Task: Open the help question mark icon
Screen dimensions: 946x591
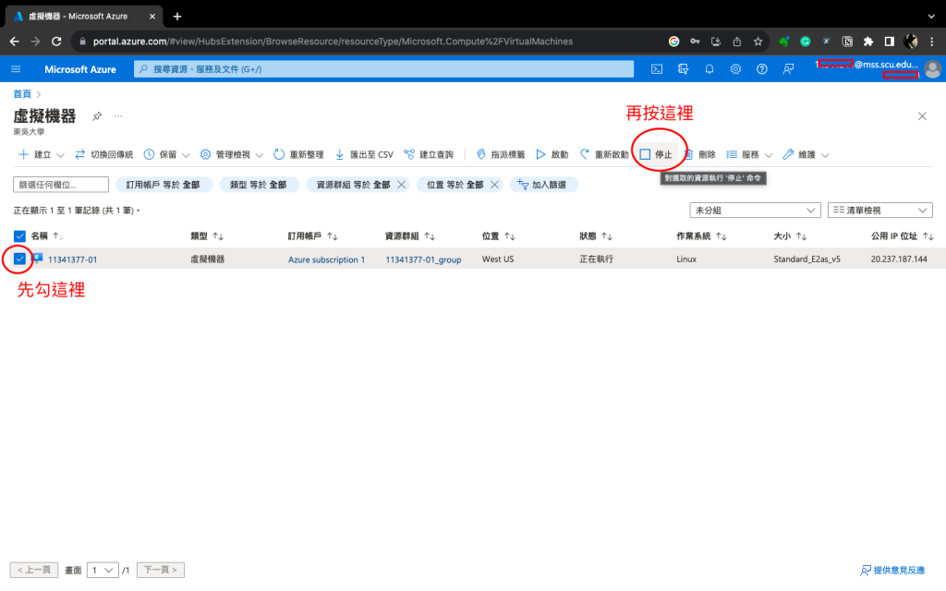Action: 762,69
